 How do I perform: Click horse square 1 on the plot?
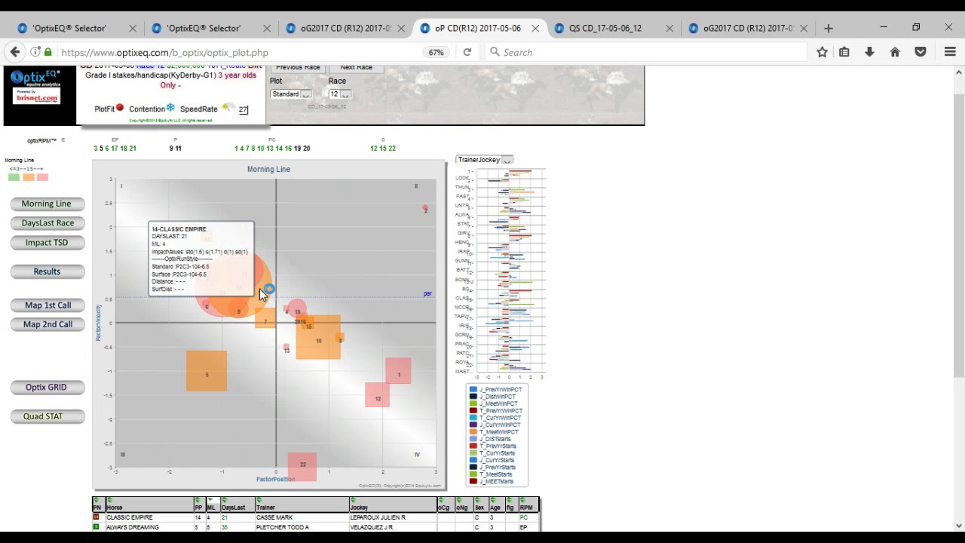point(399,371)
